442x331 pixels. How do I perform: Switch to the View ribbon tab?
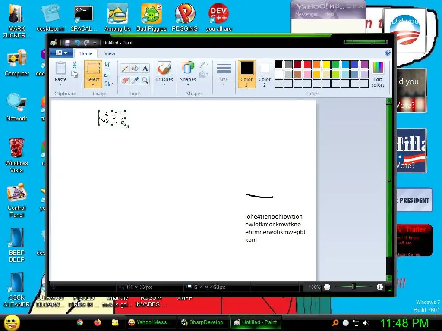pos(110,53)
